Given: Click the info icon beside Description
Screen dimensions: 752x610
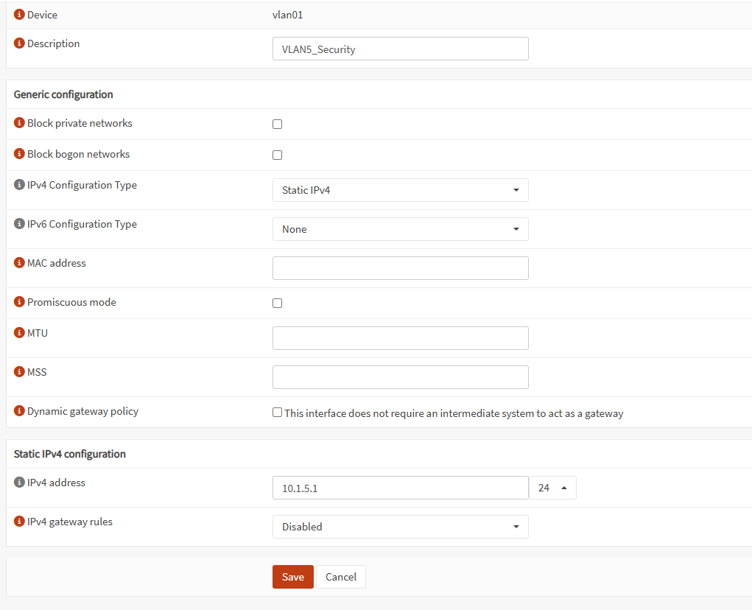Looking at the screenshot, I should point(18,43).
